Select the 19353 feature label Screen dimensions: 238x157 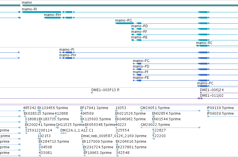click(121, 108)
